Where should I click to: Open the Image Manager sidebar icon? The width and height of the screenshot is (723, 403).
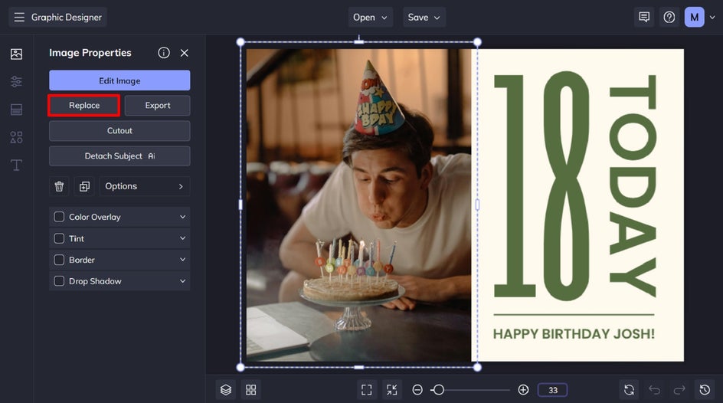(16, 54)
